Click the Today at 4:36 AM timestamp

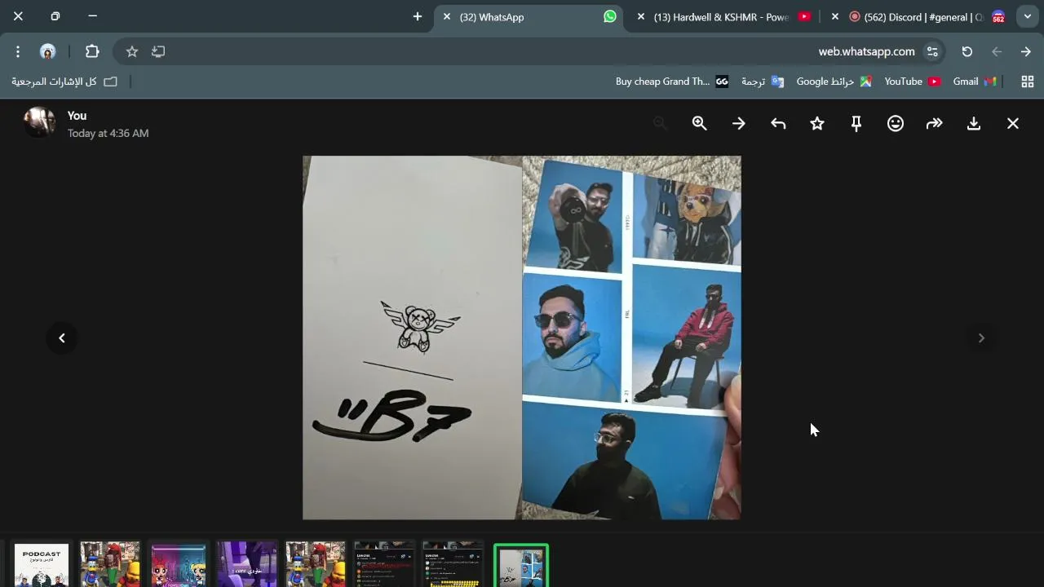(108, 133)
